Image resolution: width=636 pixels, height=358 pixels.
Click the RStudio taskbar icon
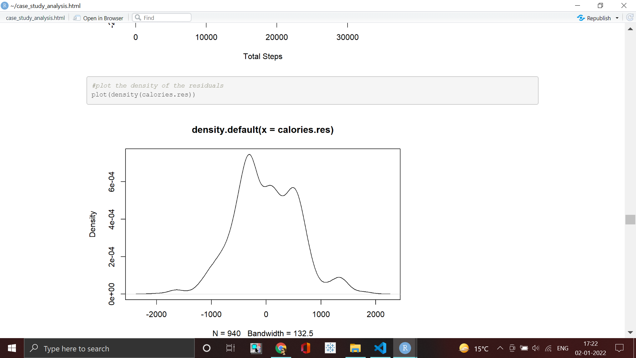pos(405,348)
